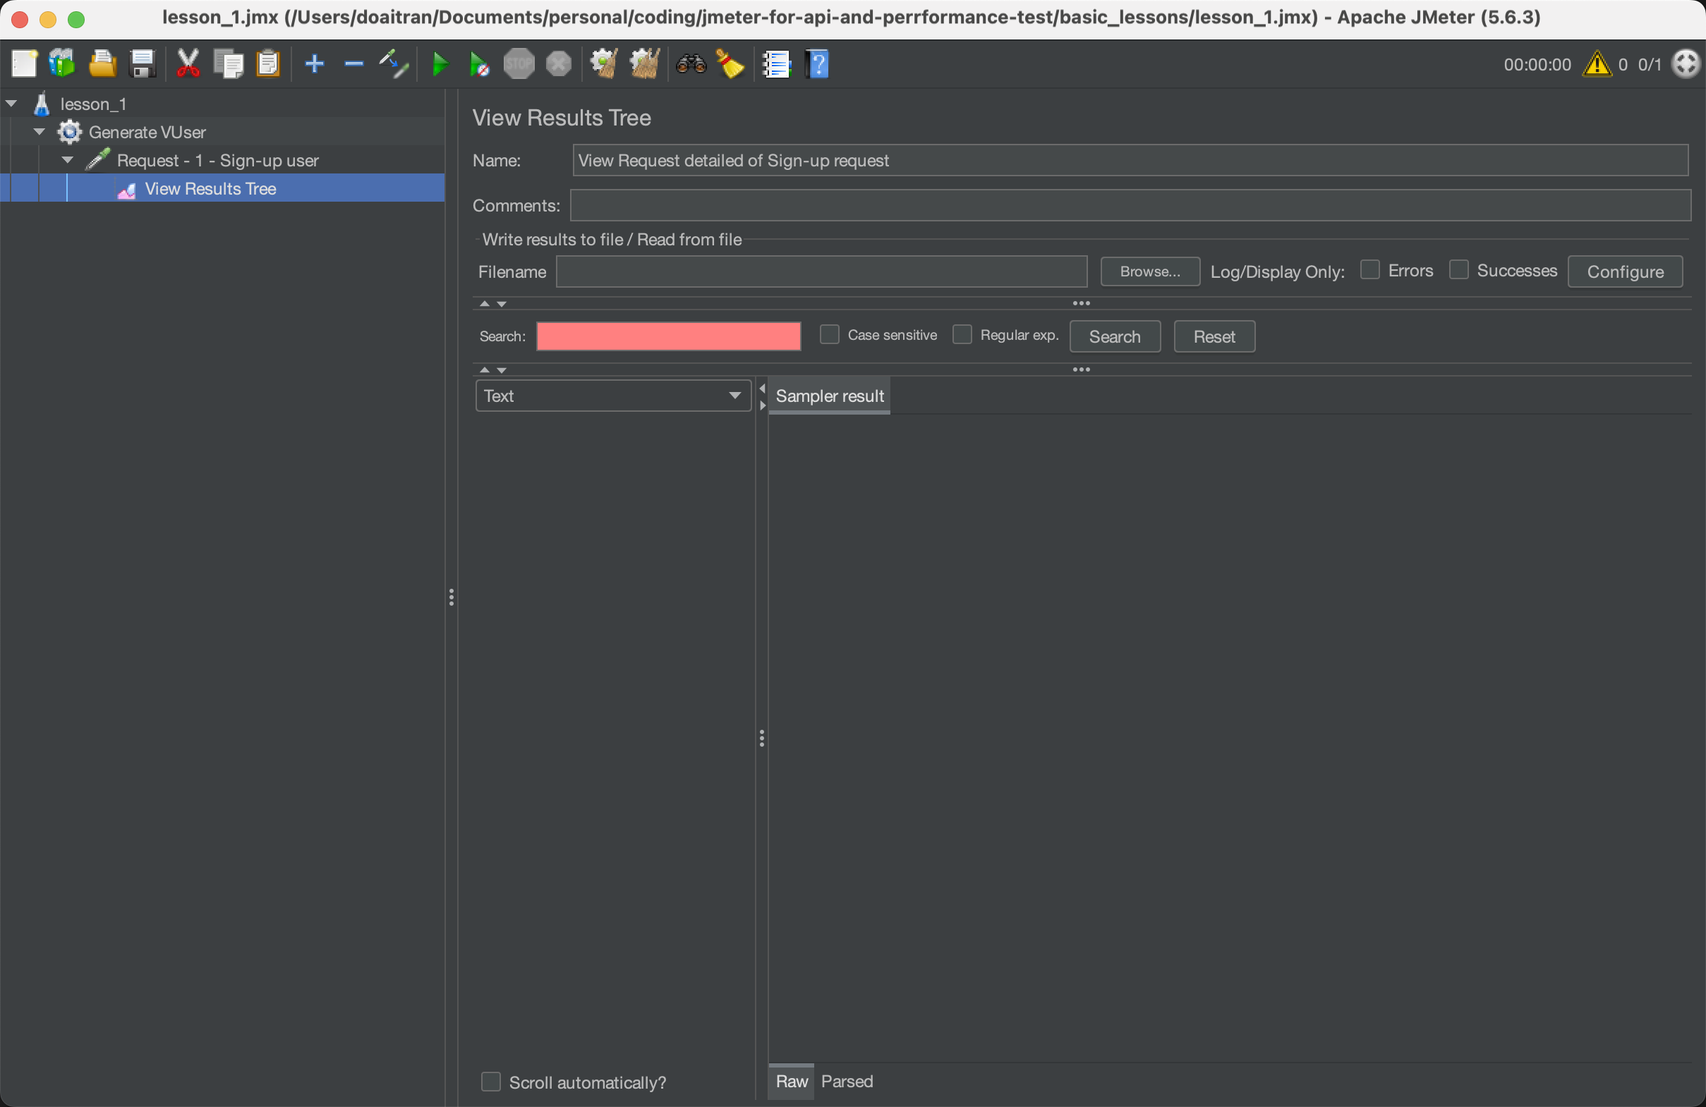Open the Templates icon in toolbar
The image size is (1706, 1107).
(62, 63)
